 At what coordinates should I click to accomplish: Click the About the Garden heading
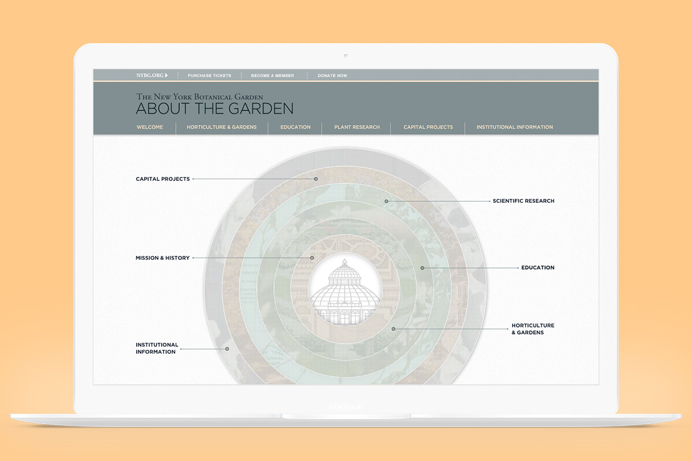215,108
